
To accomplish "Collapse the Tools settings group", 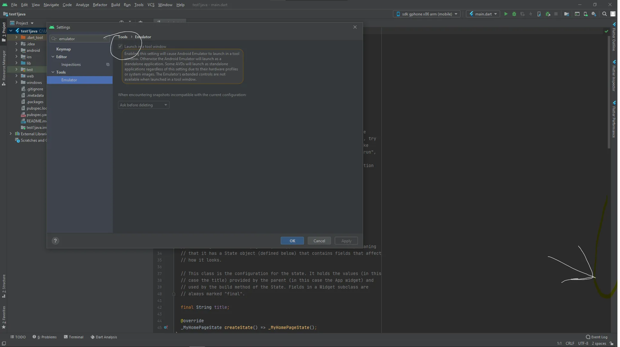I will (53, 73).
